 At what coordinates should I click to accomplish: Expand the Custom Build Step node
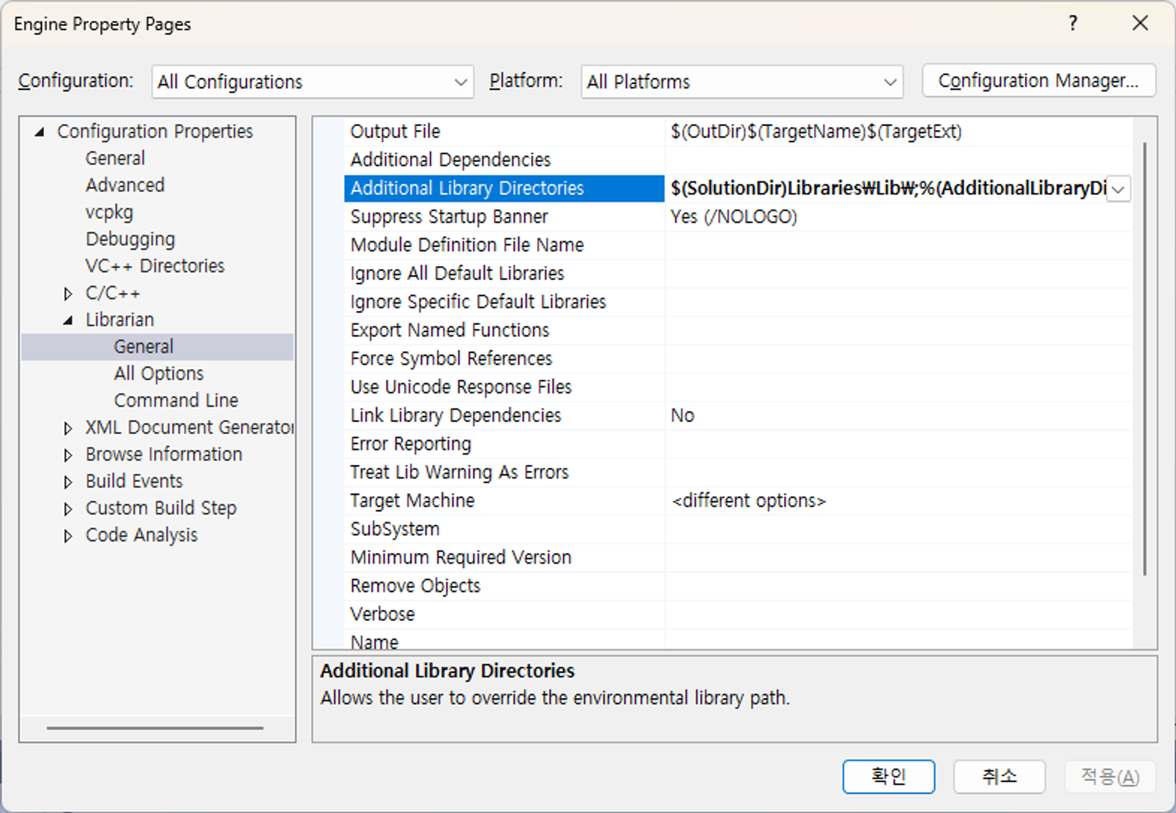coord(68,509)
